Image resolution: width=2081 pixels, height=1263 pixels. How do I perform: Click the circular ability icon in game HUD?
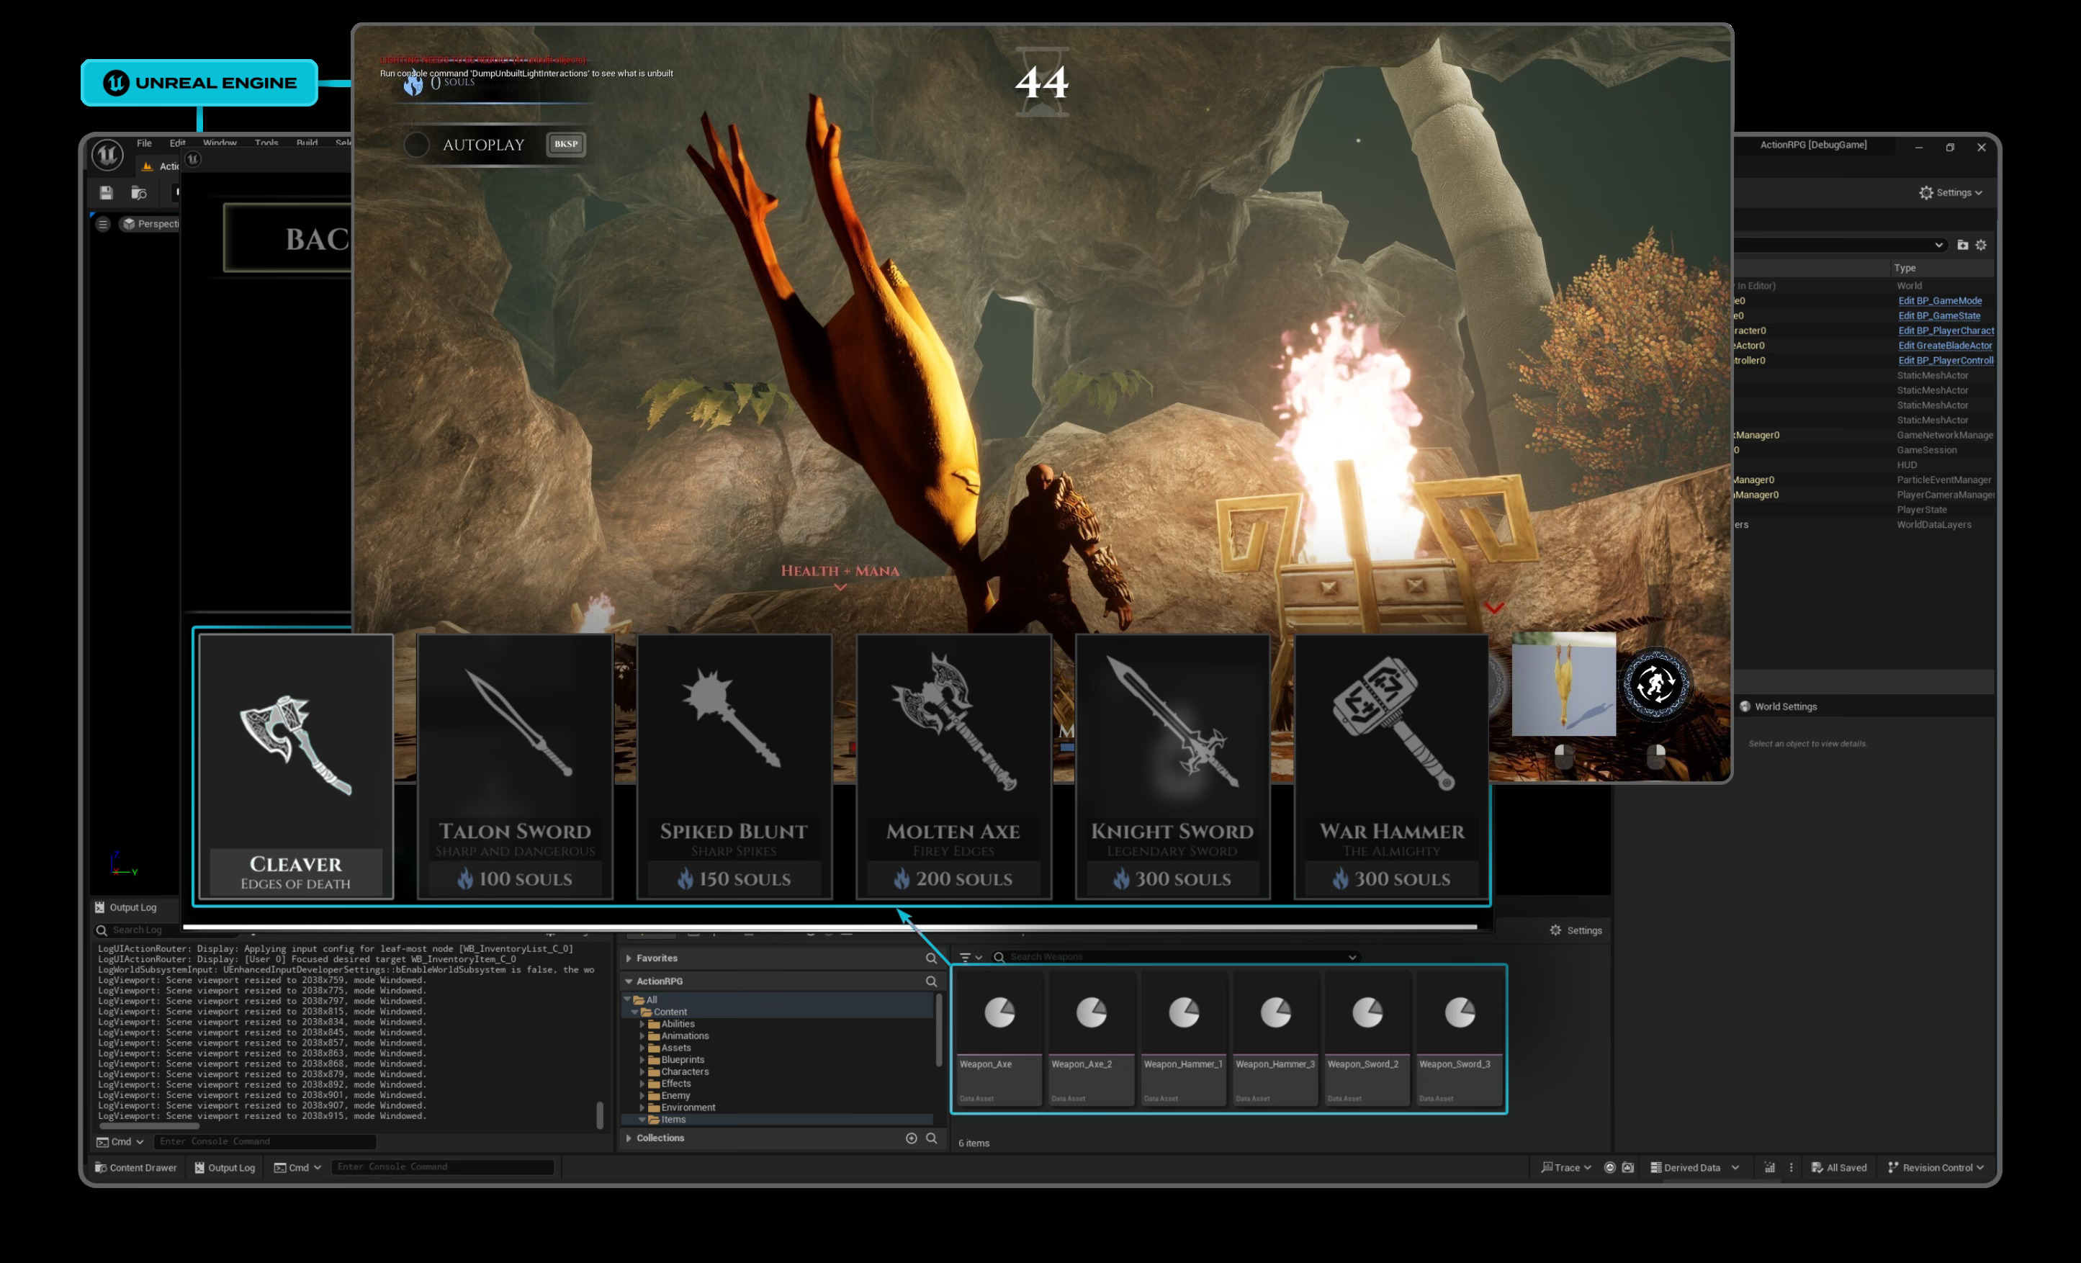pyautogui.click(x=1655, y=684)
